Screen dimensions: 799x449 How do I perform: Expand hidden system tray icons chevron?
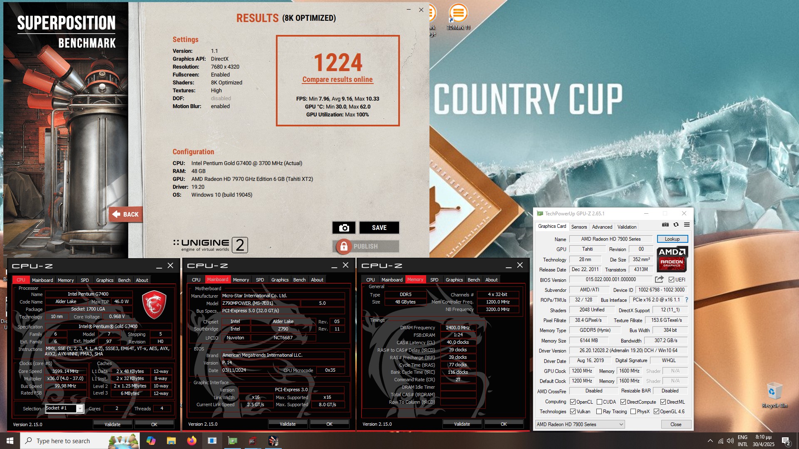pyautogui.click(x=710, y=441)
